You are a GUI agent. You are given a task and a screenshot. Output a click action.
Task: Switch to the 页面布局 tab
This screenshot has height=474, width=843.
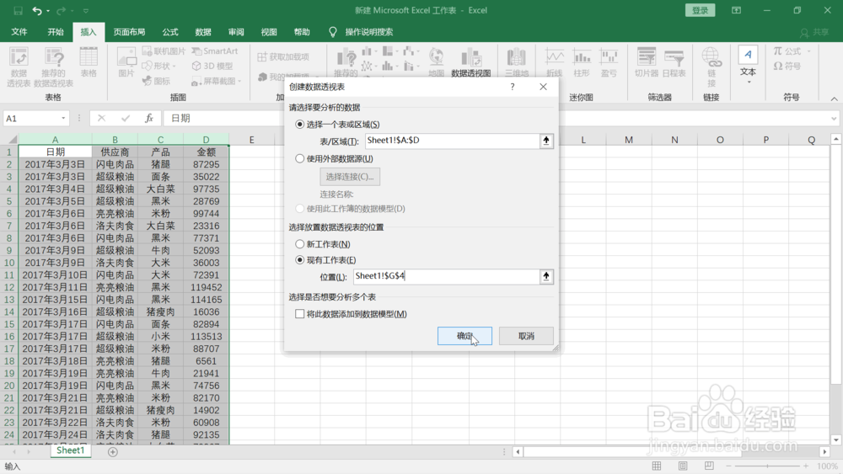129,32
